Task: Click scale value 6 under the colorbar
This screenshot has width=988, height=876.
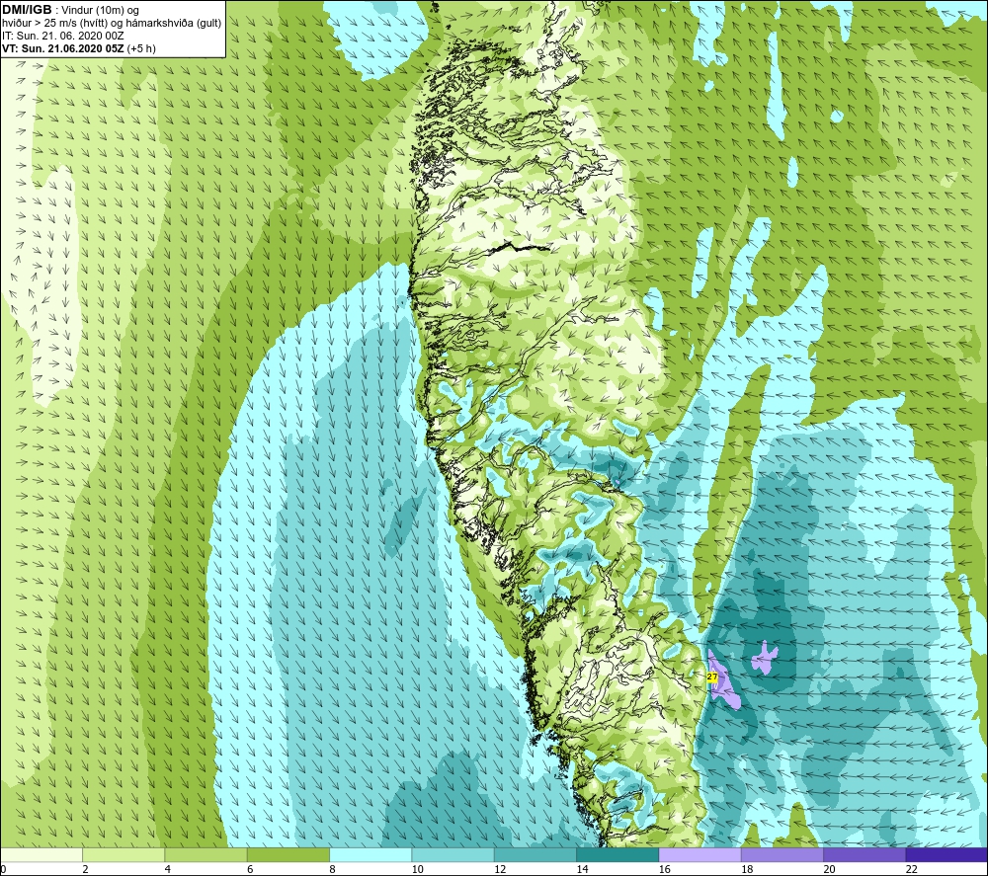Action: pos(250,869)
